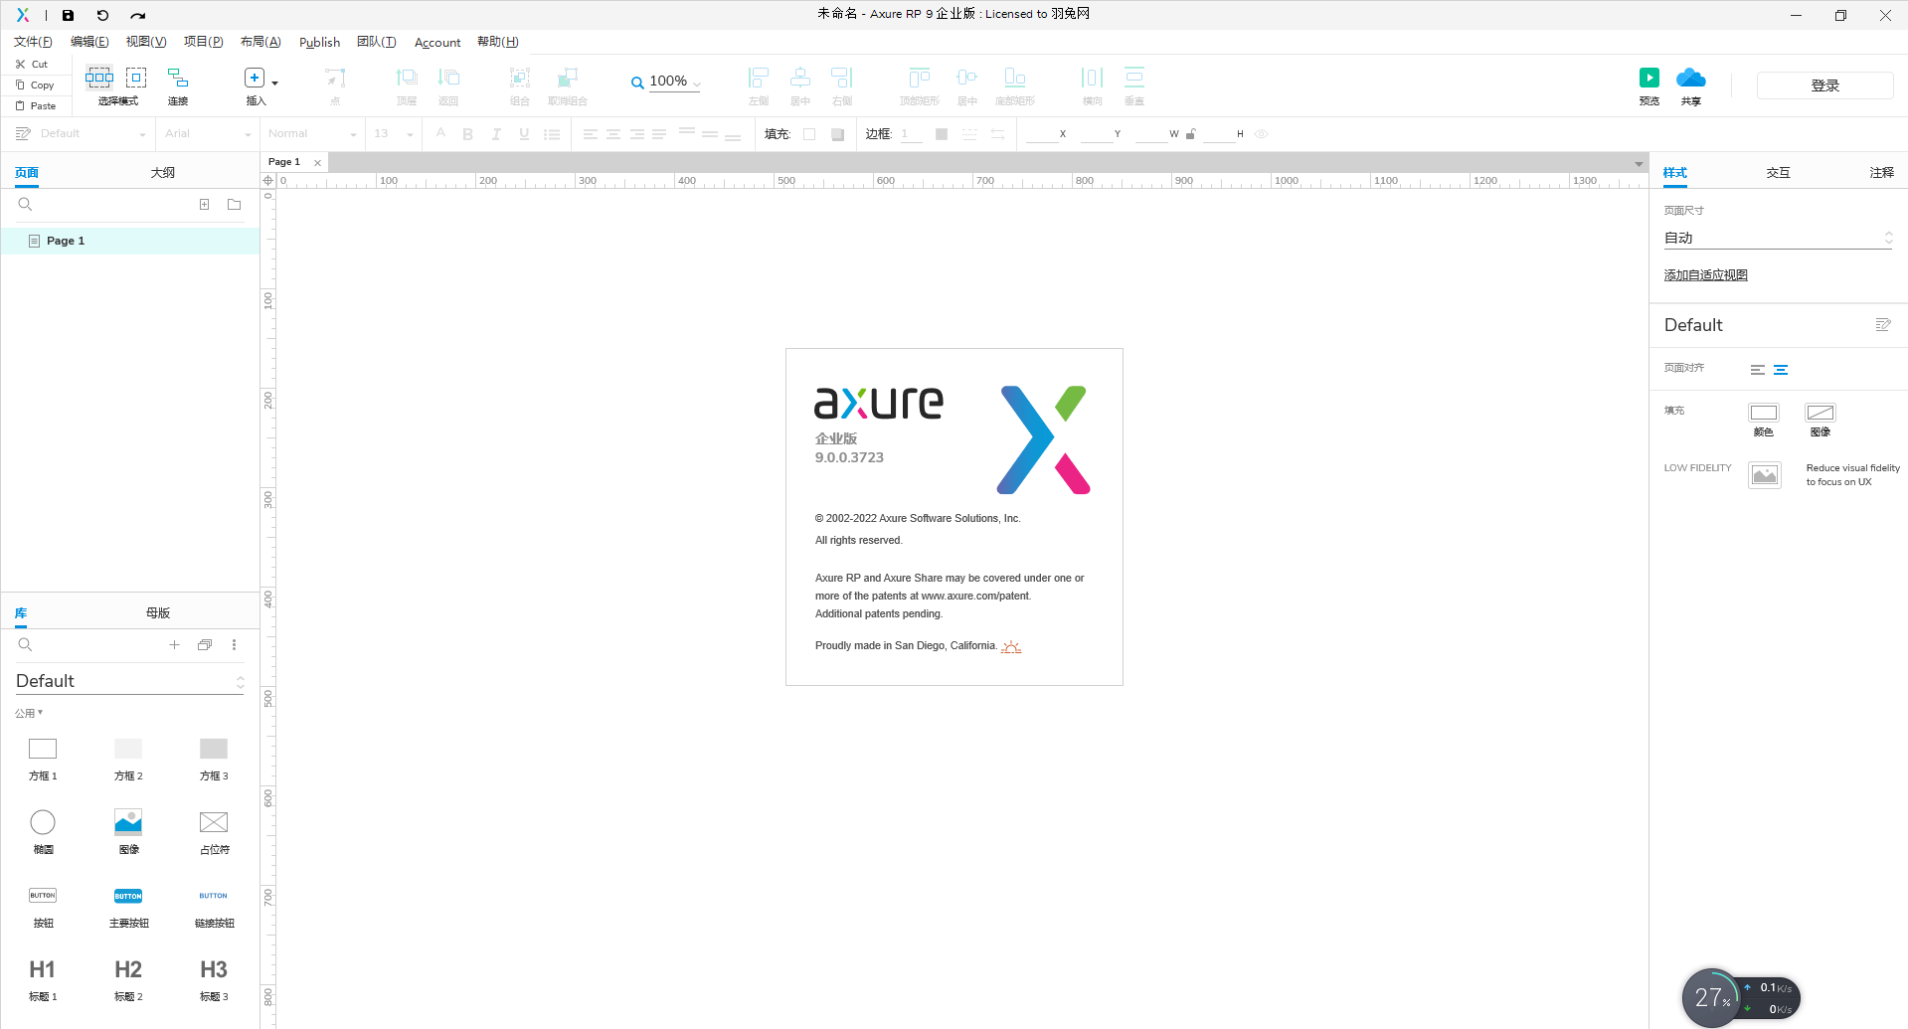Select the 连接 (connector) tool
The image size is (1908, 1029).
pyautogui.click(x=177, y=86)
